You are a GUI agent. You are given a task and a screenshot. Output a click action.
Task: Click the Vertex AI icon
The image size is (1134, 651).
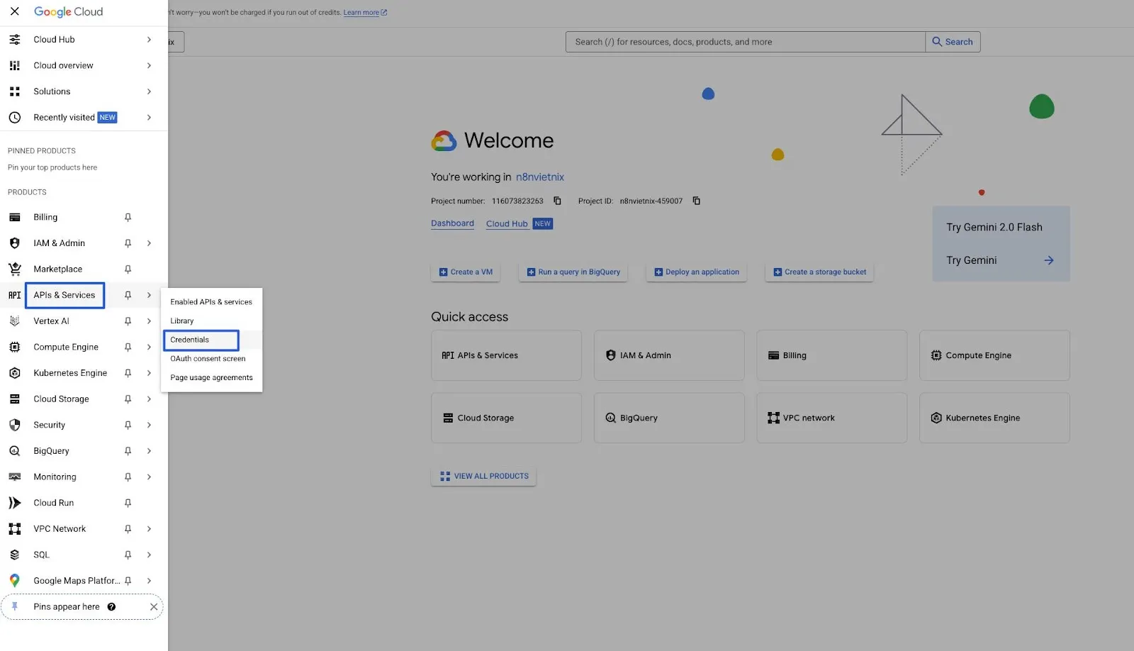pos(14,321)
